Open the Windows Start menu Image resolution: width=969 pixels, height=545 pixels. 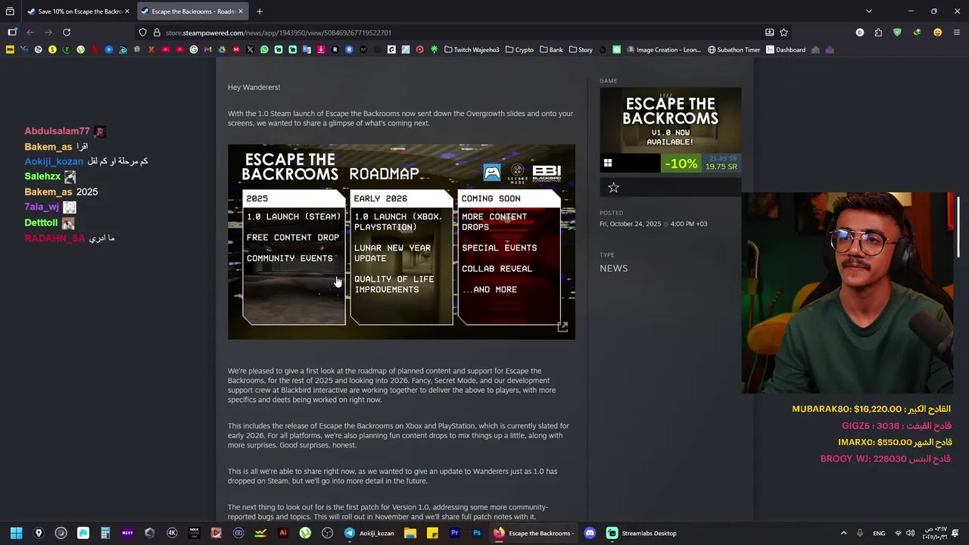[x=16, y=533]
